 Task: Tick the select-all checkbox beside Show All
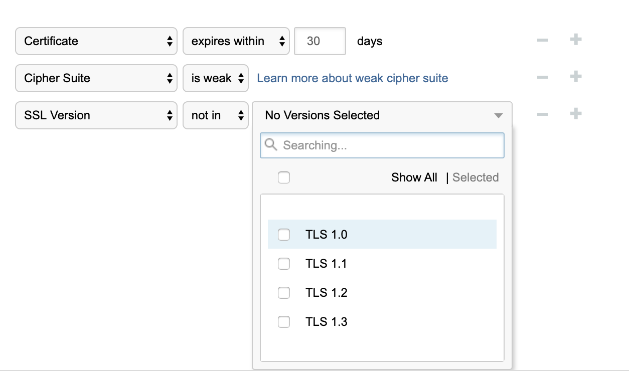pyautogui.click(x=284, y=177)
